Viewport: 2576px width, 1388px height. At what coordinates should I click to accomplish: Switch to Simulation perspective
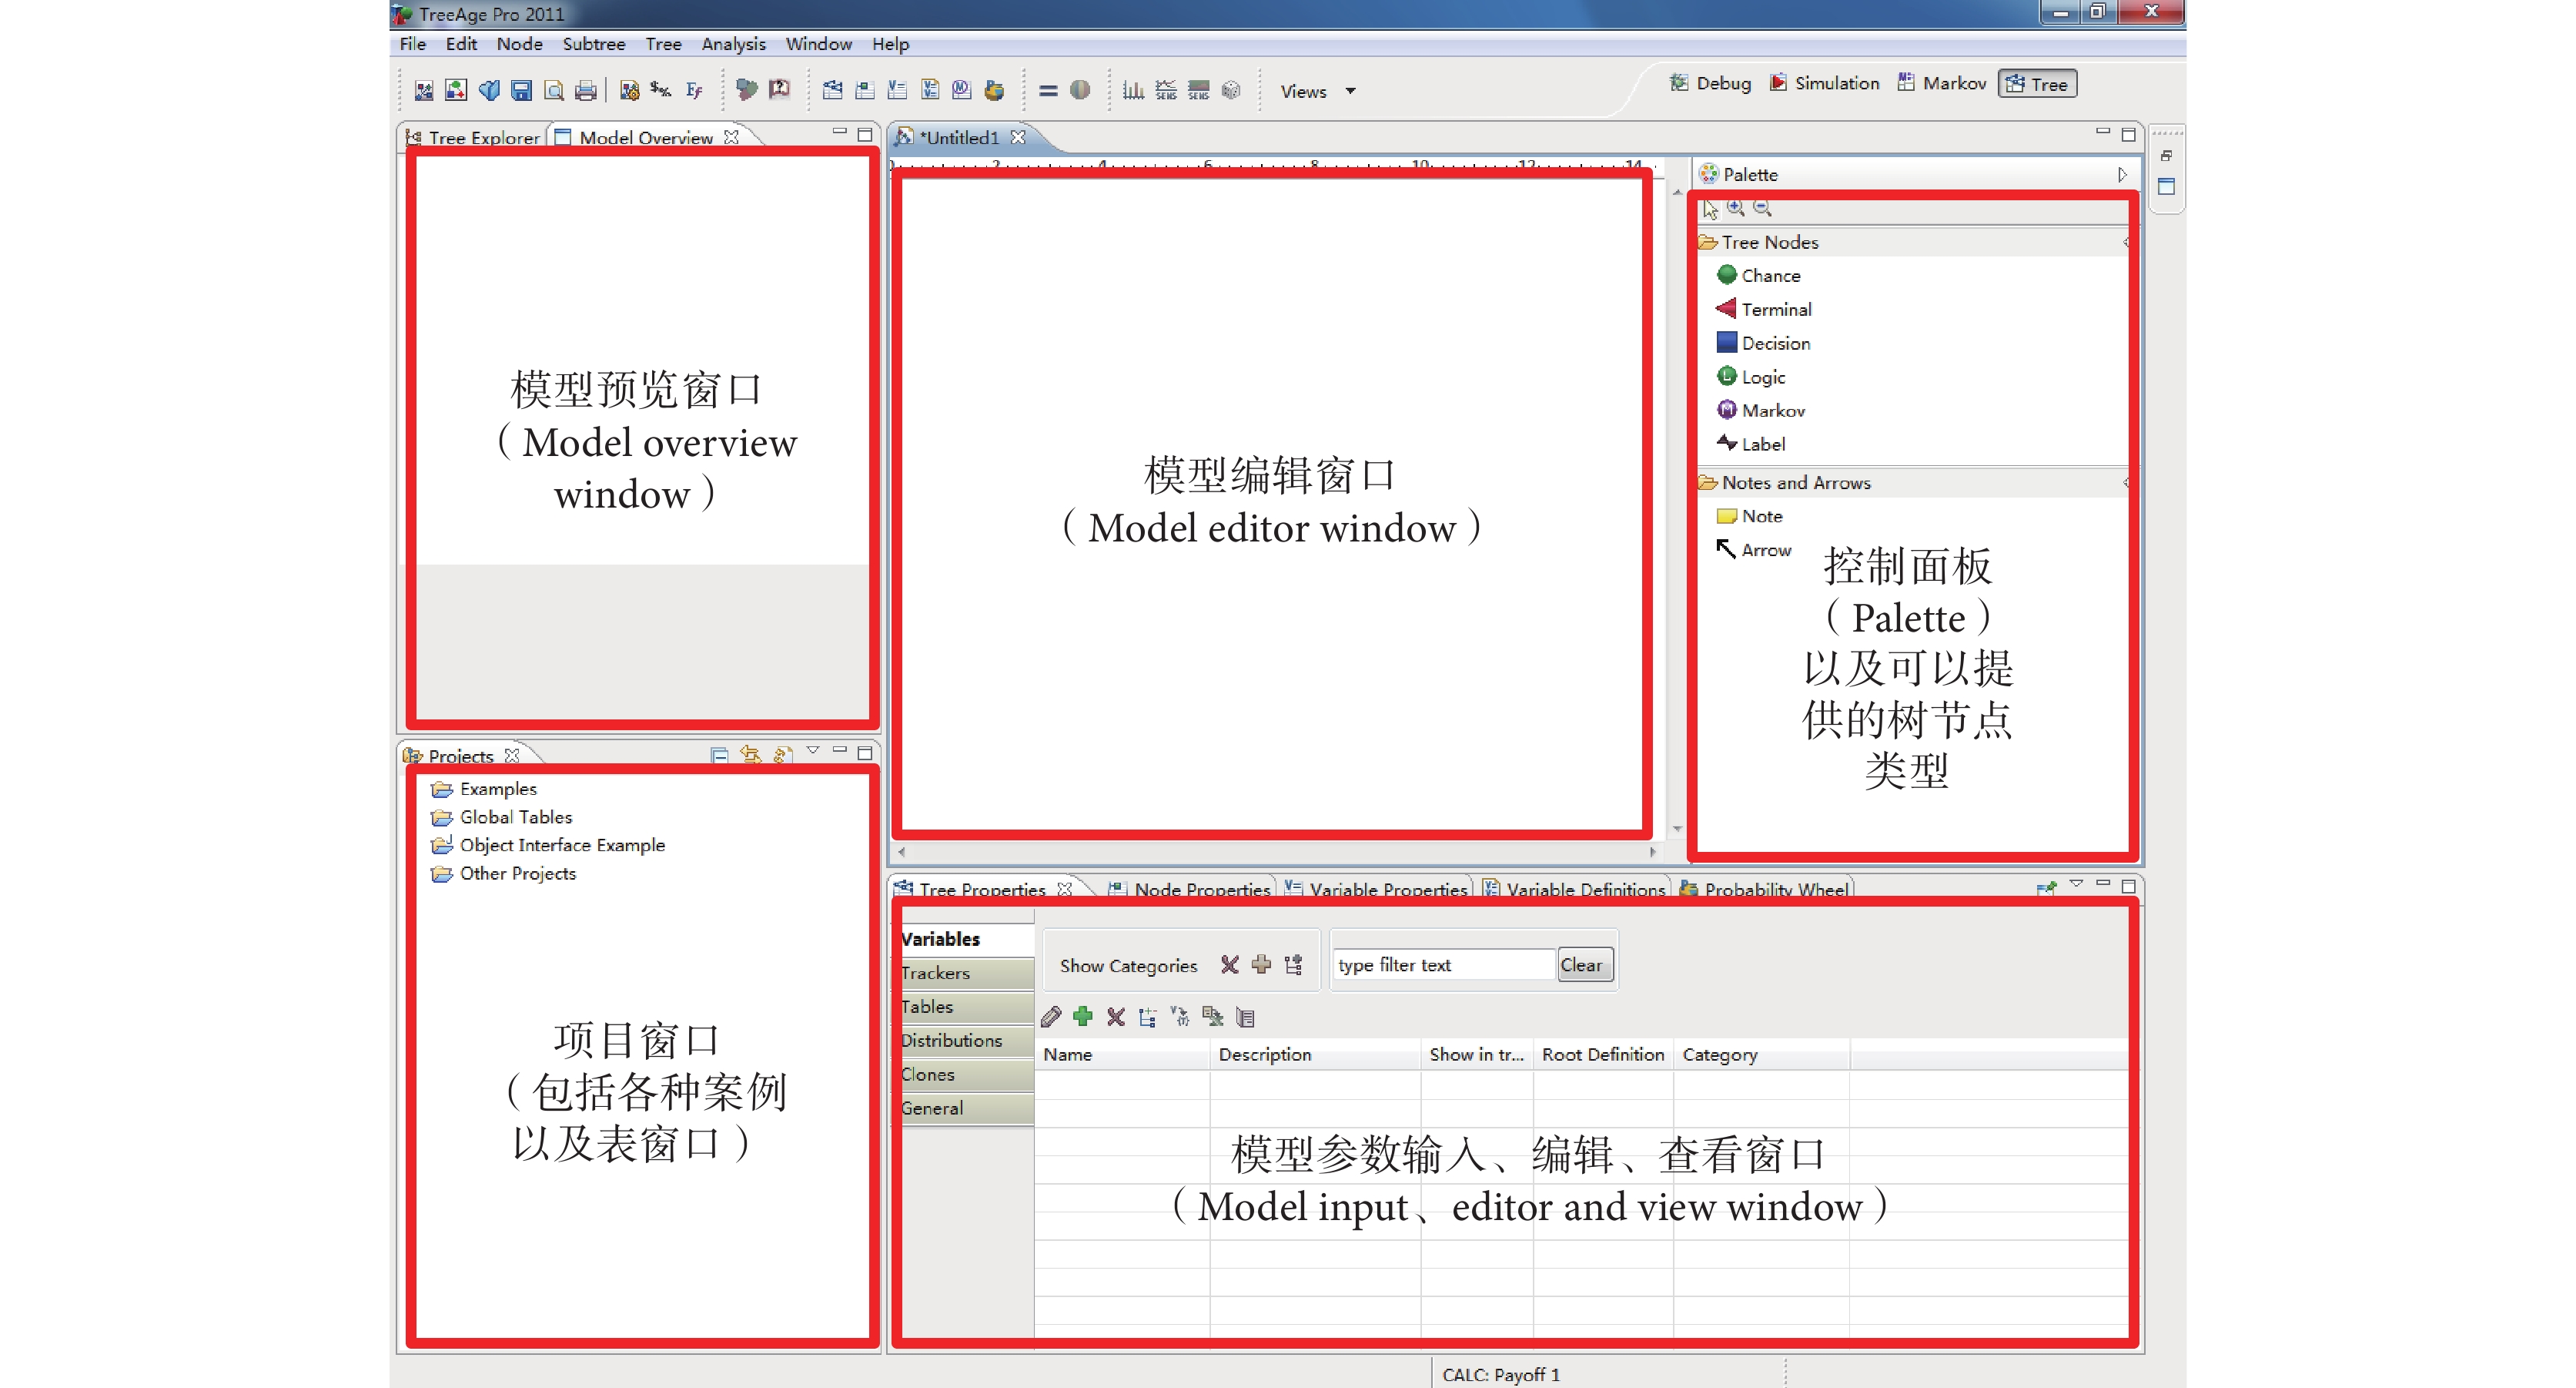[1824, 83]
